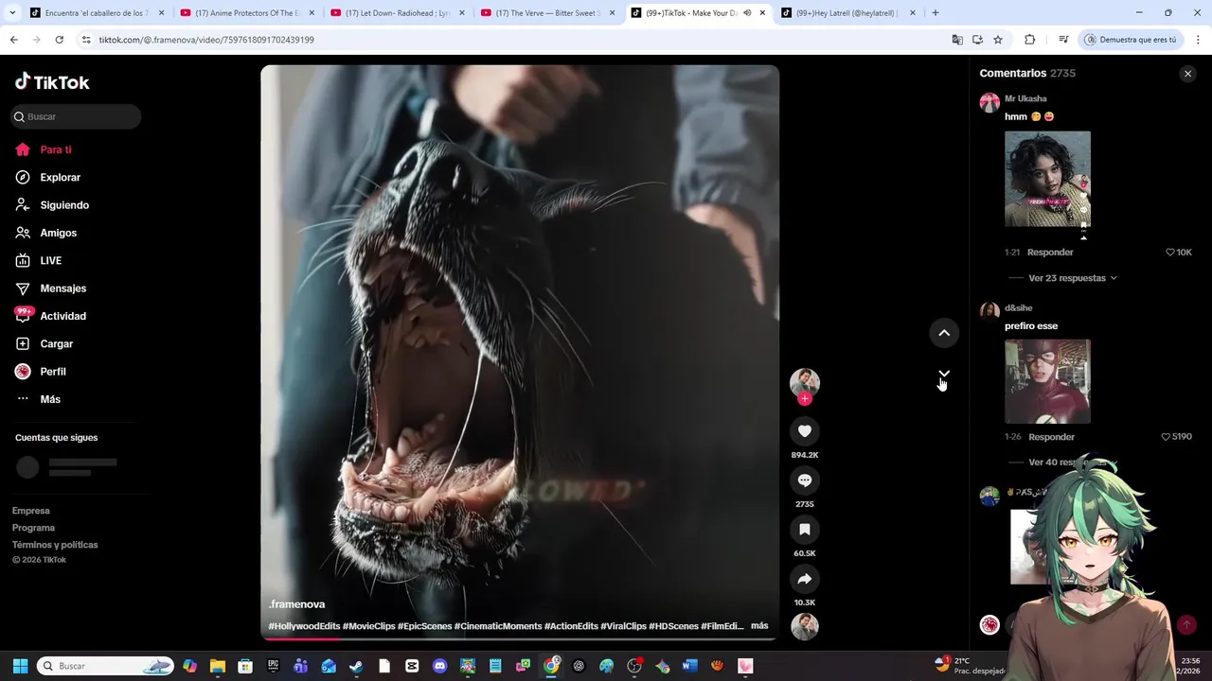This screenshot has width=1212, height=681.
Task: Save video with the bookmark icon
Action: tap(805, 530)
